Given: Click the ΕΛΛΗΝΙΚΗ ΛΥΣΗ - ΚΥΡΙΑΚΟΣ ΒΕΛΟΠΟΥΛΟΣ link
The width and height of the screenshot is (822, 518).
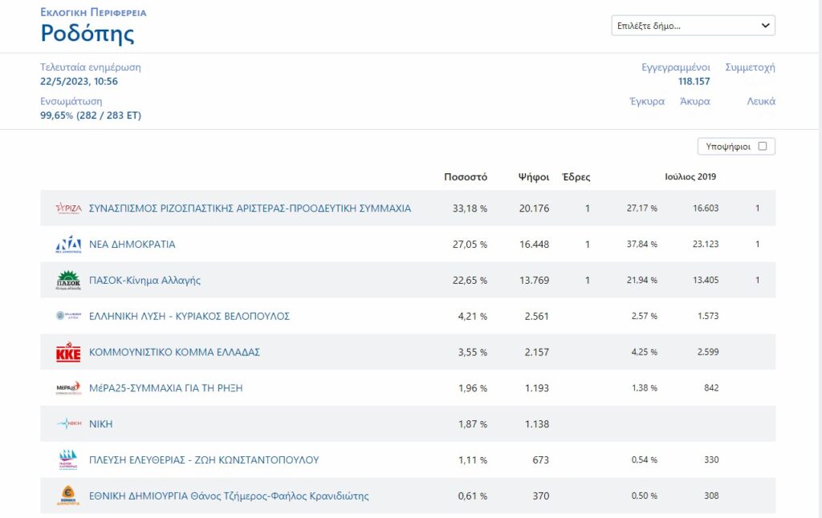Looking at the screenshot, I should click(x=189, y=316).
